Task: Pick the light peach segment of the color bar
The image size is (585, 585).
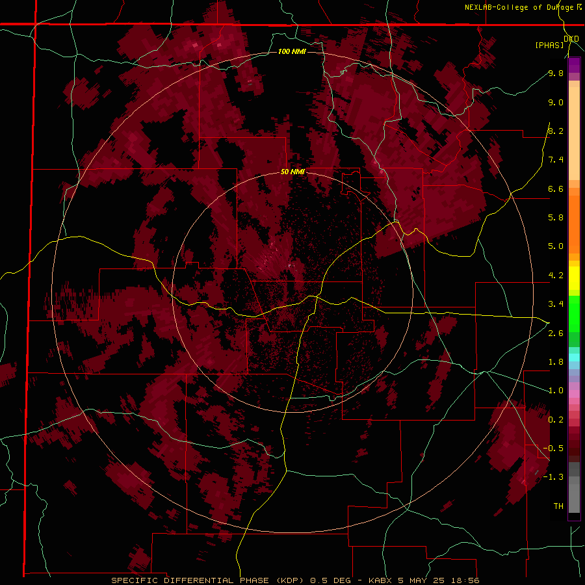Action: pos(574,133)
